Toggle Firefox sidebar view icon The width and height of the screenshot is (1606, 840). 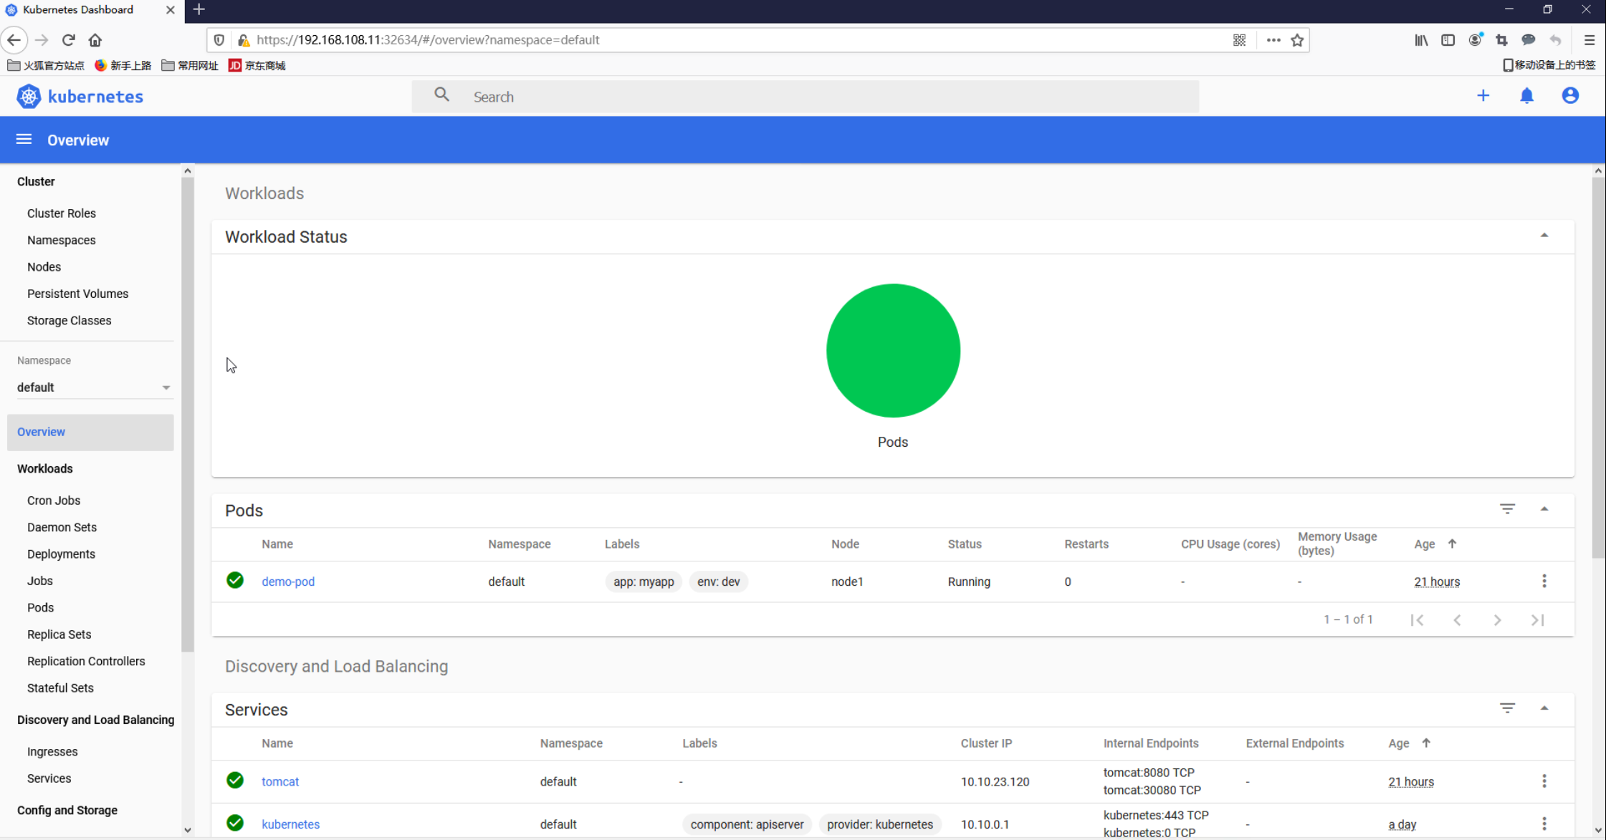tap(1448, 40)
